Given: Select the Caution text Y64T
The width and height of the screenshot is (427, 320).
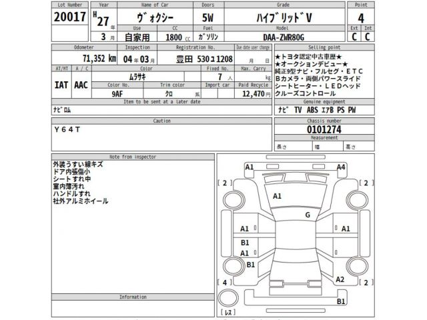Looking at the screenshot, I should point(67,130).
